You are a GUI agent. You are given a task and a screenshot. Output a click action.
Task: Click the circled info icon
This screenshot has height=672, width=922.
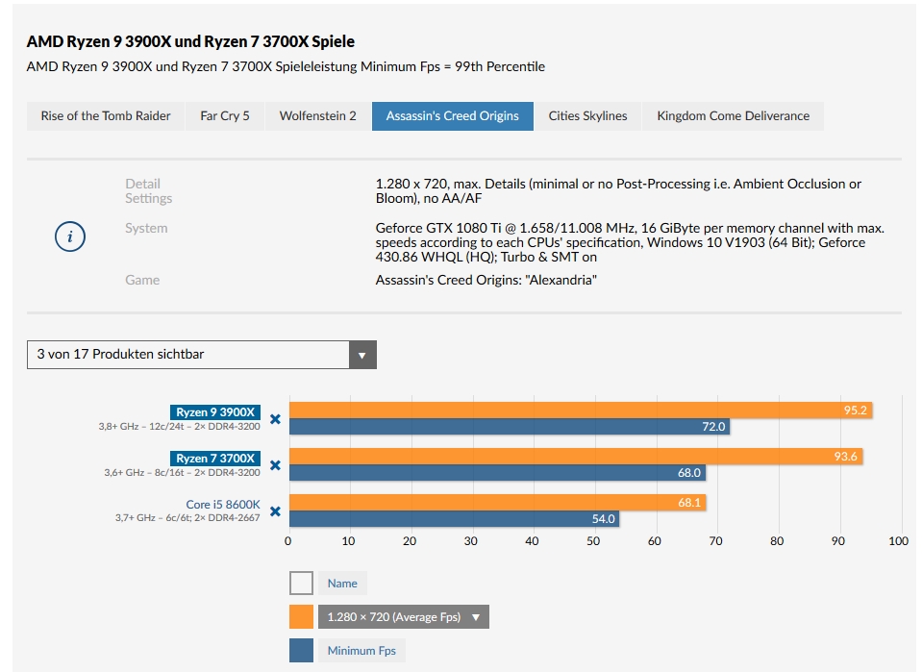pos(70,236)
